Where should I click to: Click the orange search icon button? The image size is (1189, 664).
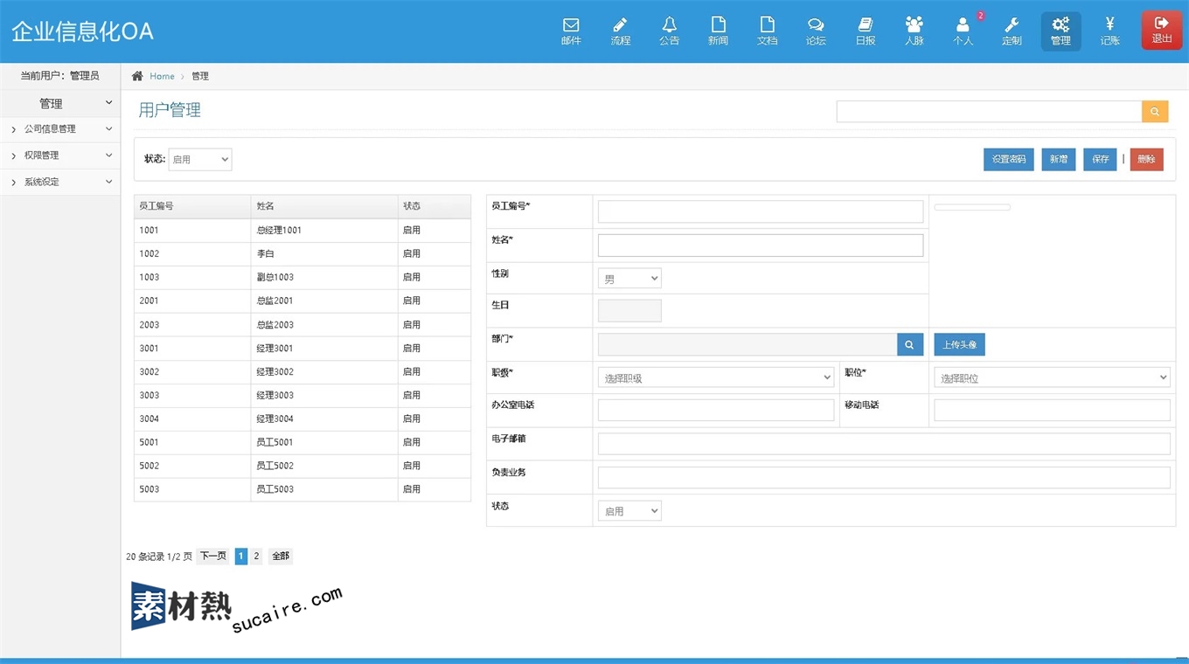pos(1154,112)
